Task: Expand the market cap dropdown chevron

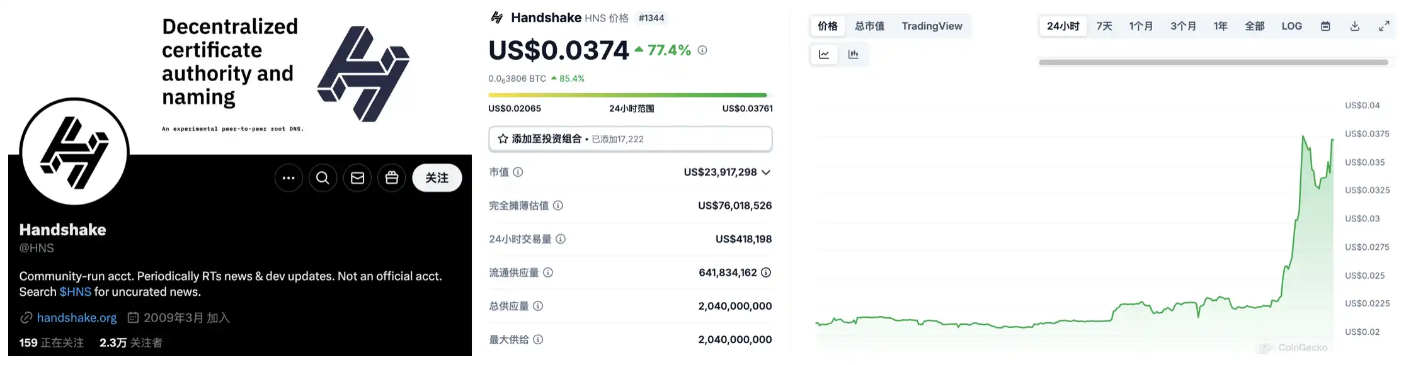Action: click(766, 172)
